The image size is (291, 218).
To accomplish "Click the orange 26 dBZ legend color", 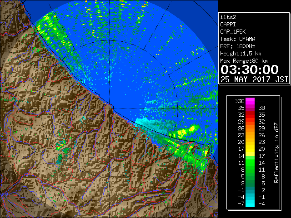I will [250, 129].
